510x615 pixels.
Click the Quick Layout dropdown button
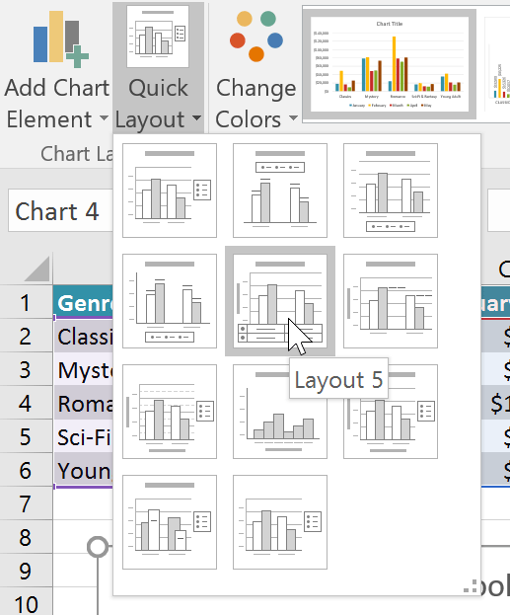[x=158, y=68]
